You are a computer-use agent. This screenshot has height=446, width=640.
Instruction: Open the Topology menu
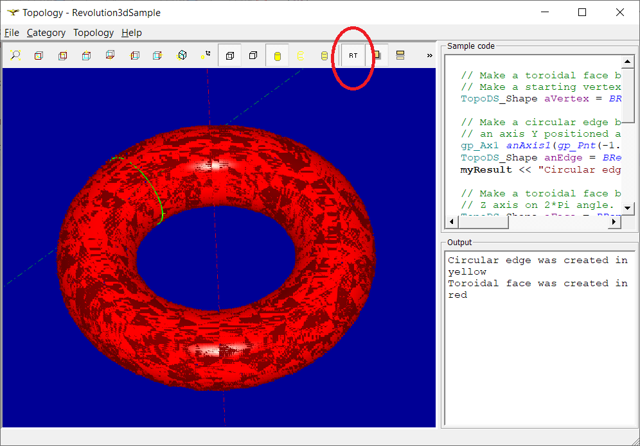(93, 33)
